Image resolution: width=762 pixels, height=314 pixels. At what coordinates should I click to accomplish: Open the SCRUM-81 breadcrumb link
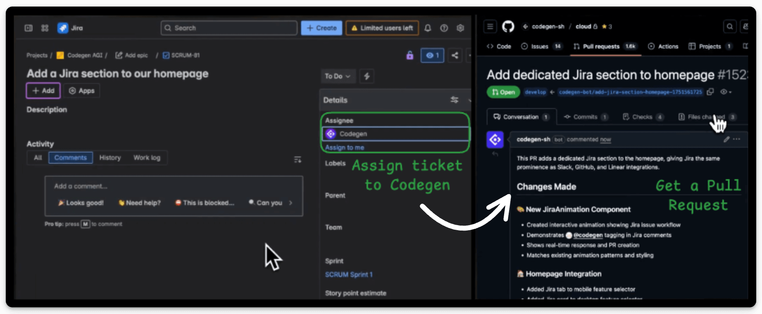tap(181, 55)
